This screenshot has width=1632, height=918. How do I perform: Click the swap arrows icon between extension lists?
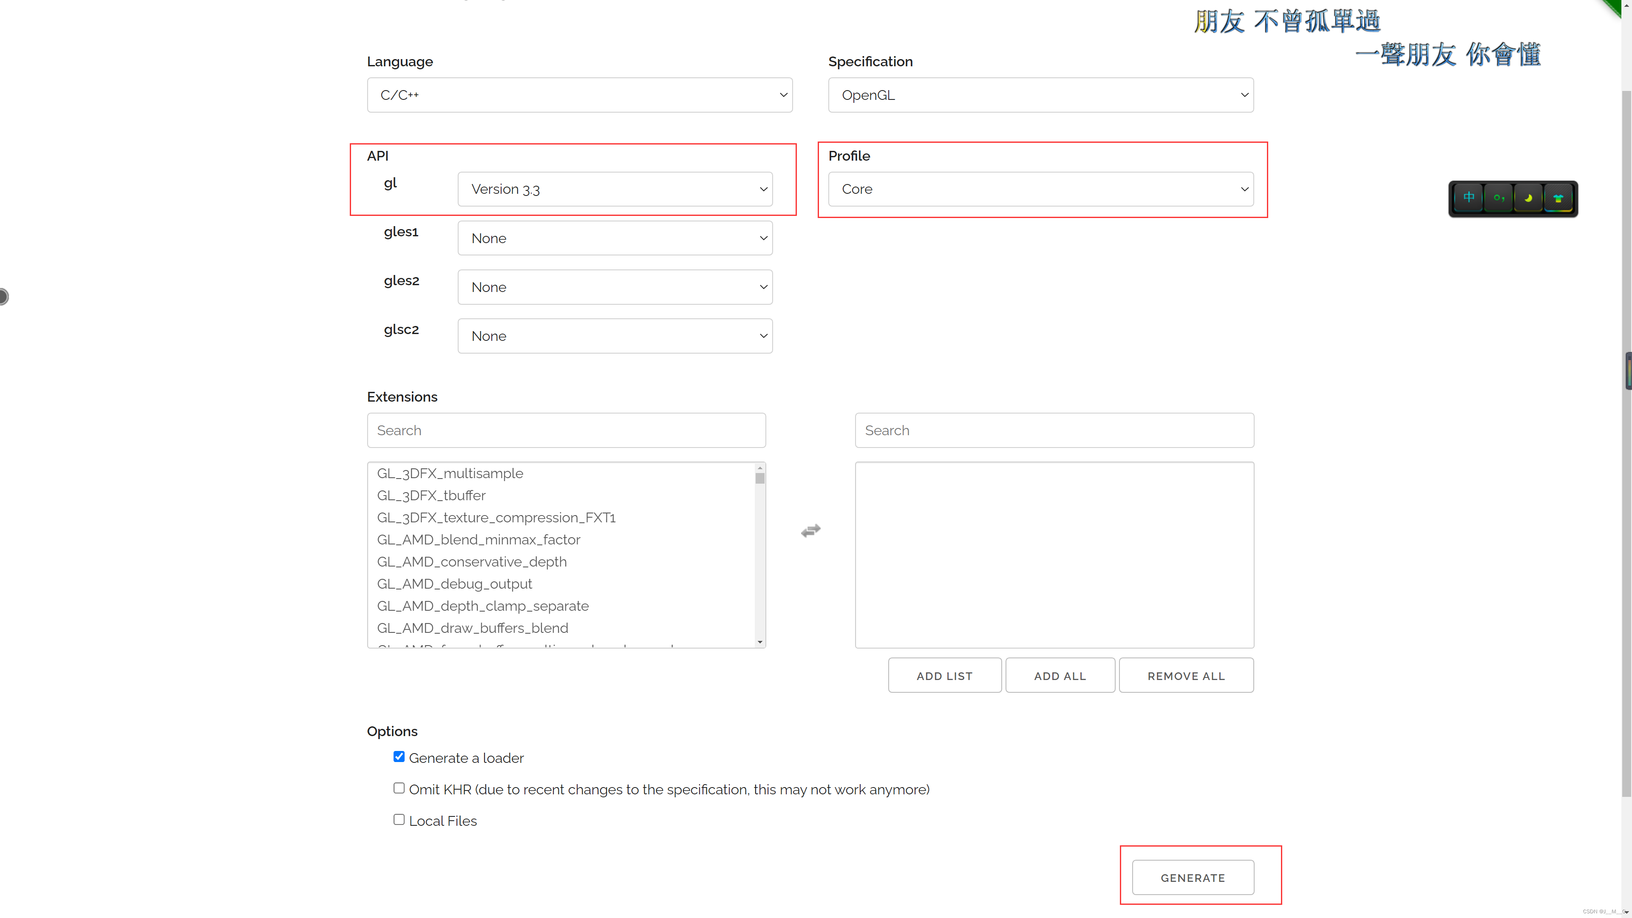(x=810, y=530)
